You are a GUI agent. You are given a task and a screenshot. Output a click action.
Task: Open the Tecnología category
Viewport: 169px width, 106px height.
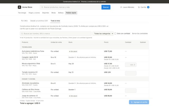tap(22, 13)
